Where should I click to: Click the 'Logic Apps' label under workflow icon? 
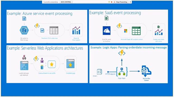click(x=122, y=78)
